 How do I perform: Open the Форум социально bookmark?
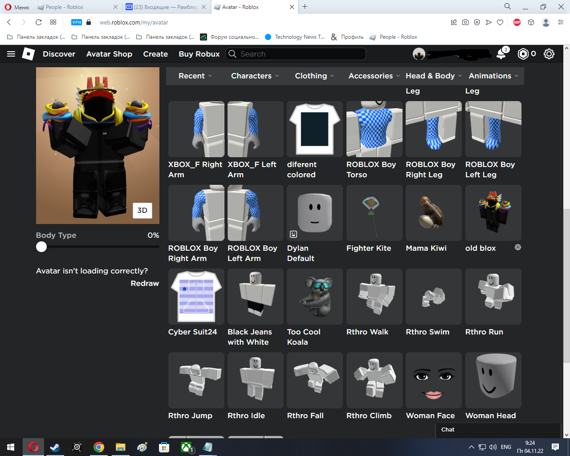(230, 37)
